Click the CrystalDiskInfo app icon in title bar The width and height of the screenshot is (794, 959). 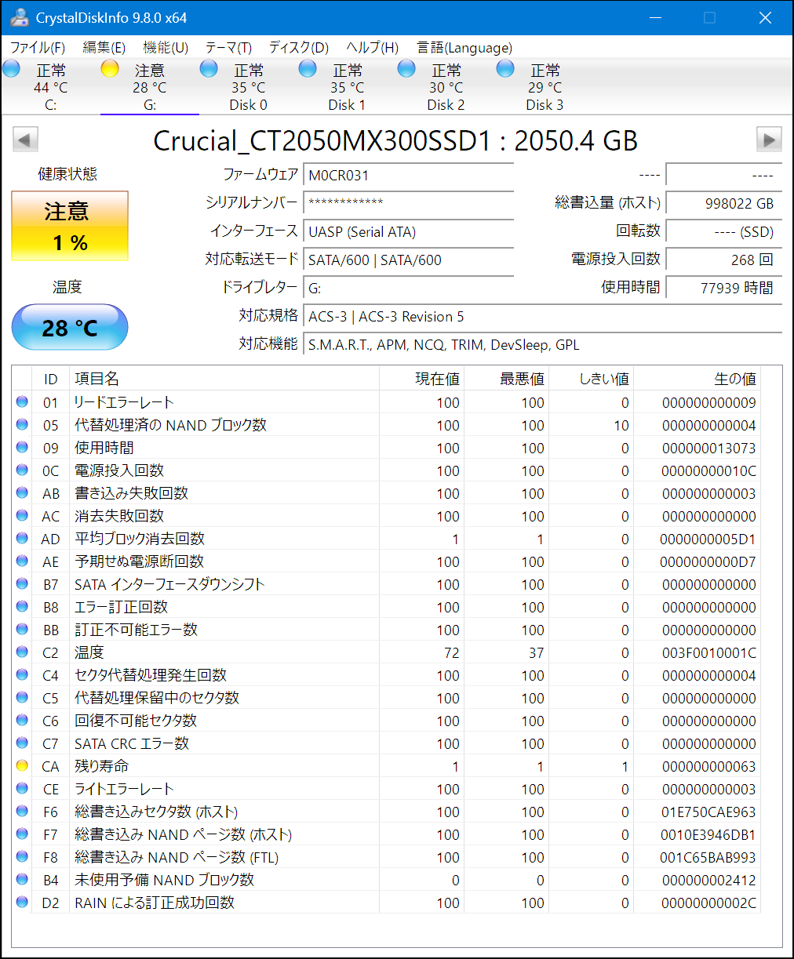20,17
